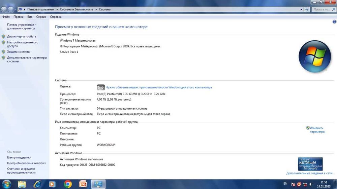This screenshot has height=189, width=337.
Task: Click Изменить параметры link
Action: coord(317,130)
